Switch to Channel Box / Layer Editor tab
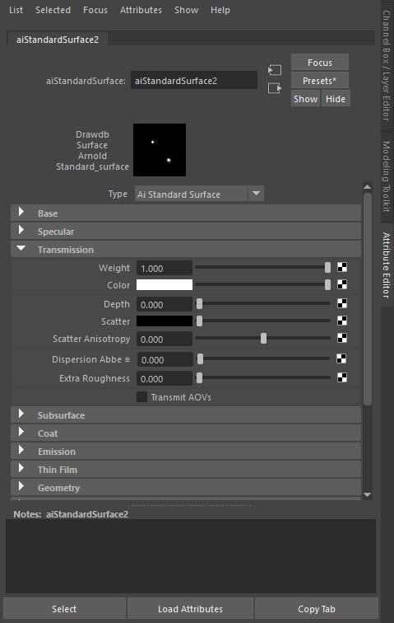 point(387,66)
